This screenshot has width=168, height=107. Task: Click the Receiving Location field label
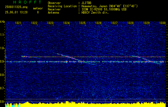[x=62, y=6]
